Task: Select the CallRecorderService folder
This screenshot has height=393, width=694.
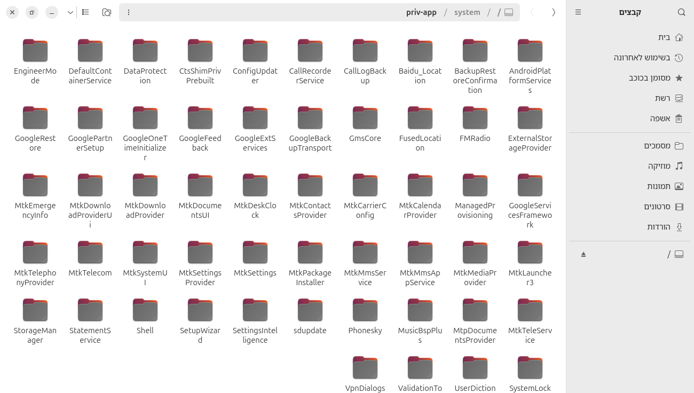Action: [x=310, y=62]
